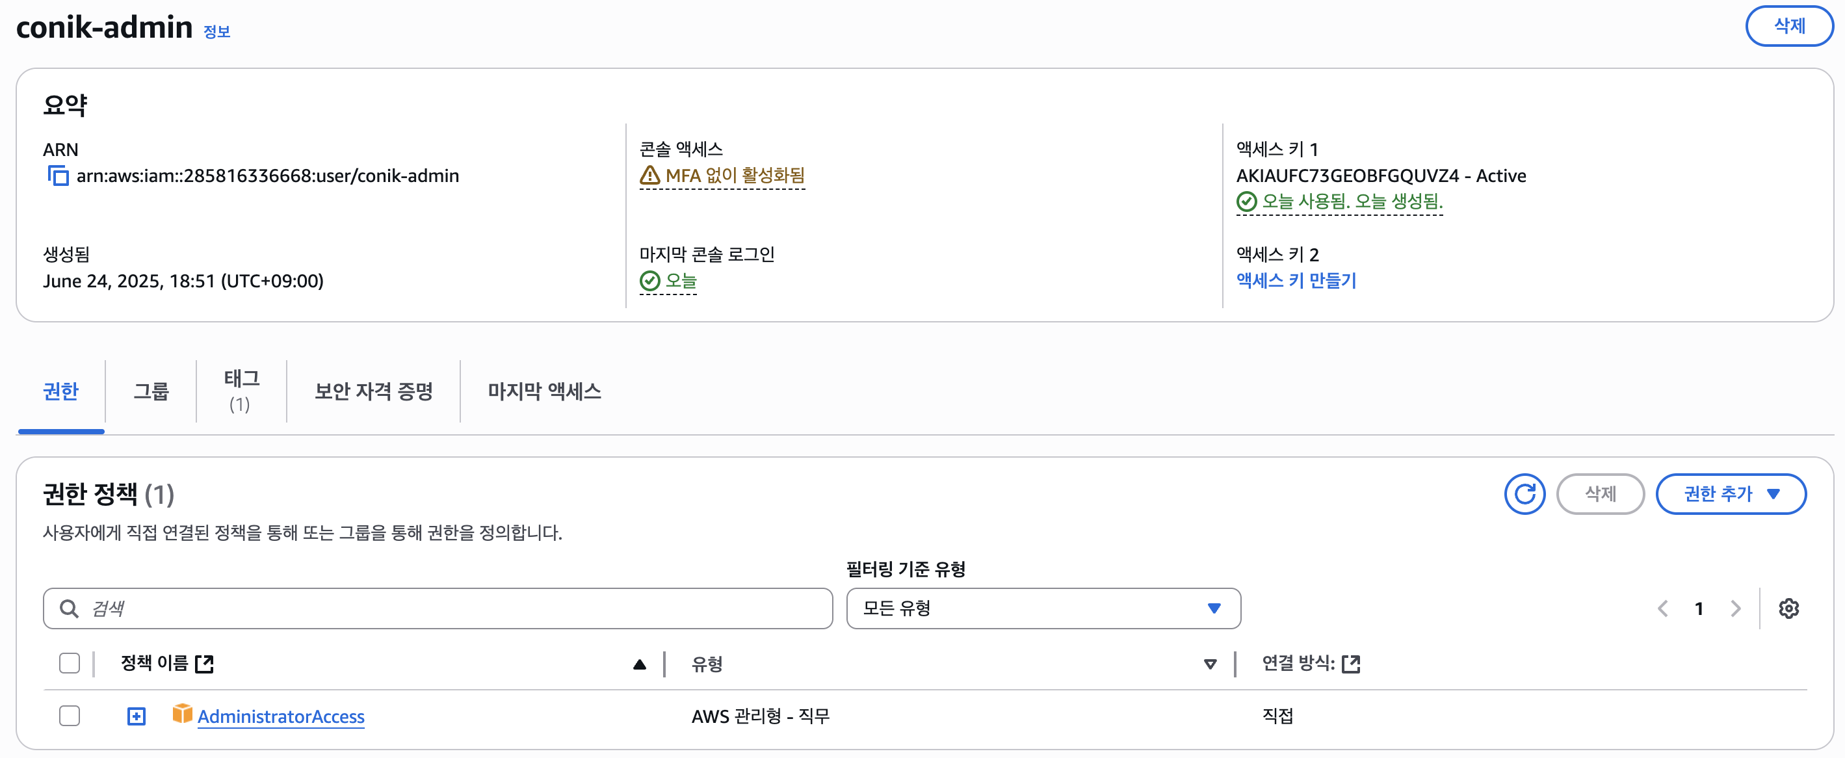Expand the AdministratorAccess policy row
This screenshot has height=758, width=1845.
[x=136, y=716]
